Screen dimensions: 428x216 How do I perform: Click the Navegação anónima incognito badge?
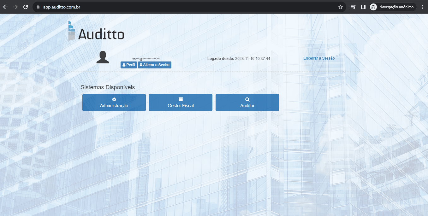click(x=393, y=7)
